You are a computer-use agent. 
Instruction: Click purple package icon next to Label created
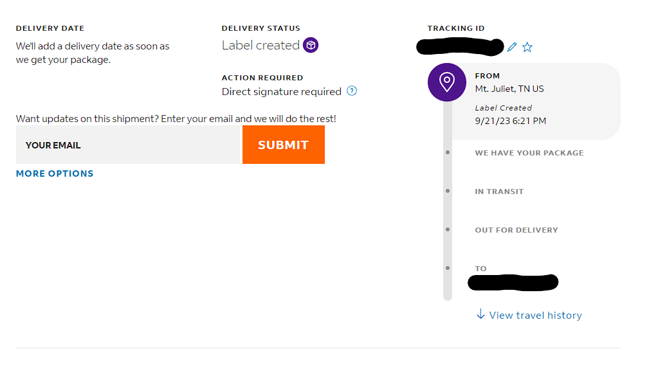[x=311, y=45]
